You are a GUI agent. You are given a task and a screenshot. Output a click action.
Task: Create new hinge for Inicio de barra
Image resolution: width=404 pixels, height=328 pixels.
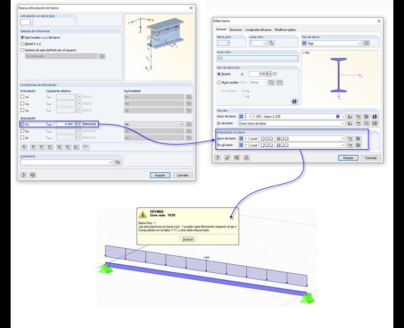click(350, 139)
